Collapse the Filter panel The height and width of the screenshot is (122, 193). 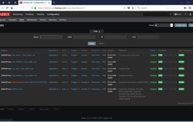coord(96,31)
